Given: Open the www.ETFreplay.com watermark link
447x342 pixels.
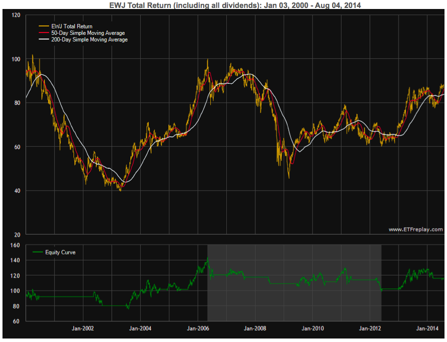Looking at the screenshot, I should [416, 229].
